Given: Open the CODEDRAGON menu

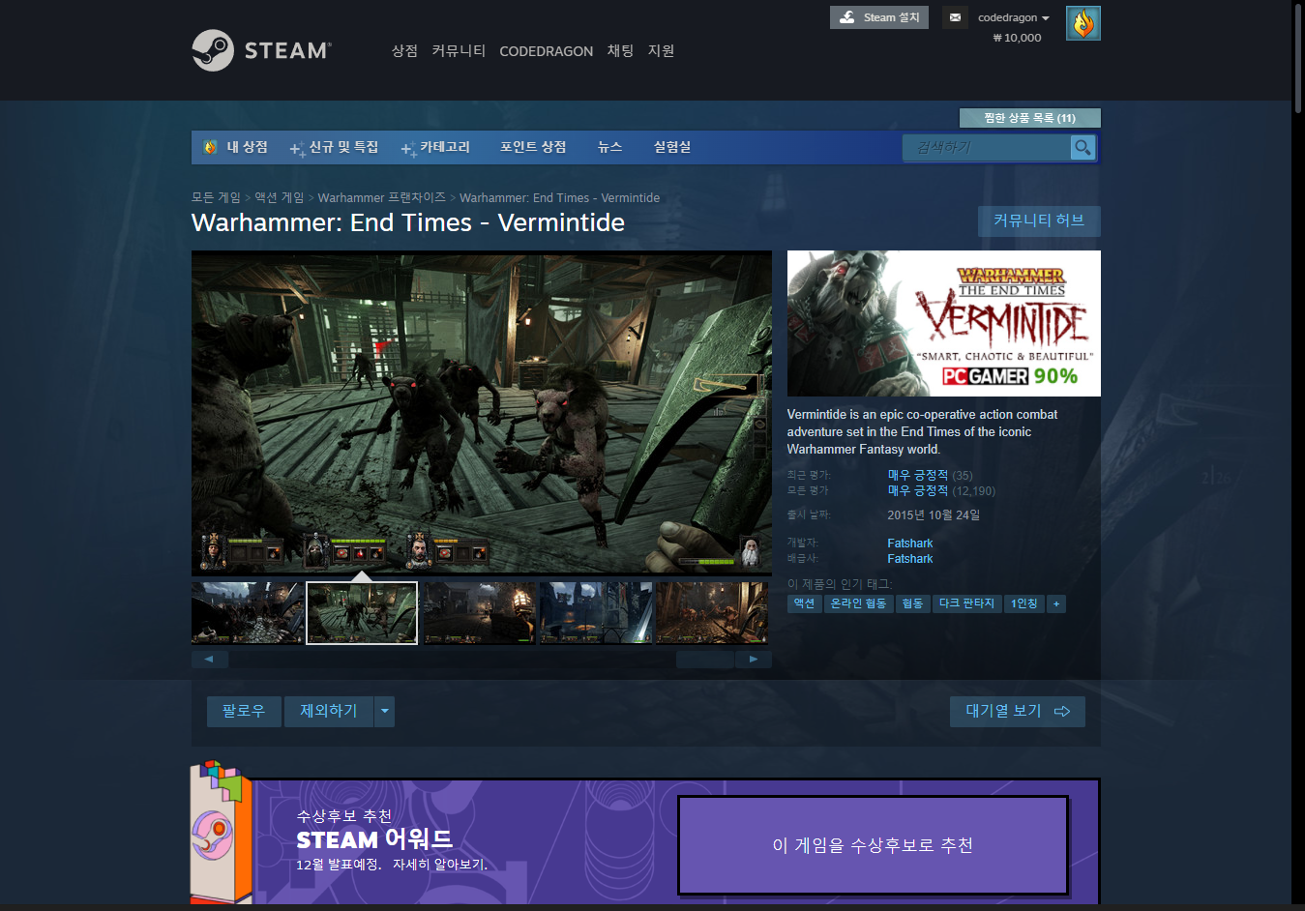Looking at the screenshot, I should pyautogui.click(x=546, y=51).
